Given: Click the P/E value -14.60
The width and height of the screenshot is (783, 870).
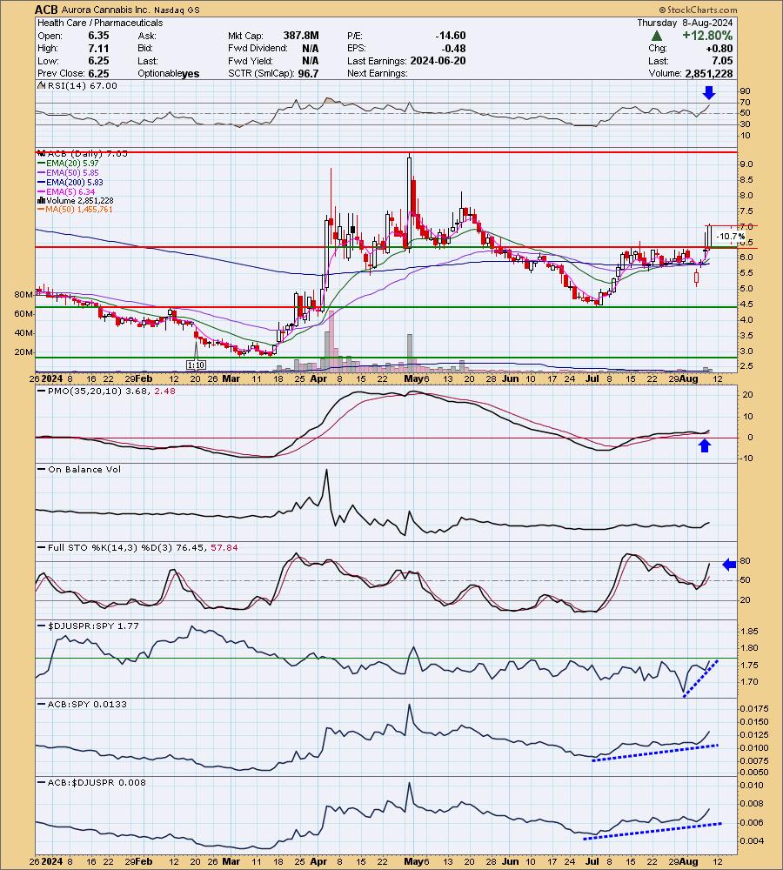Looking at the screenshot, I should pos(450,36).
